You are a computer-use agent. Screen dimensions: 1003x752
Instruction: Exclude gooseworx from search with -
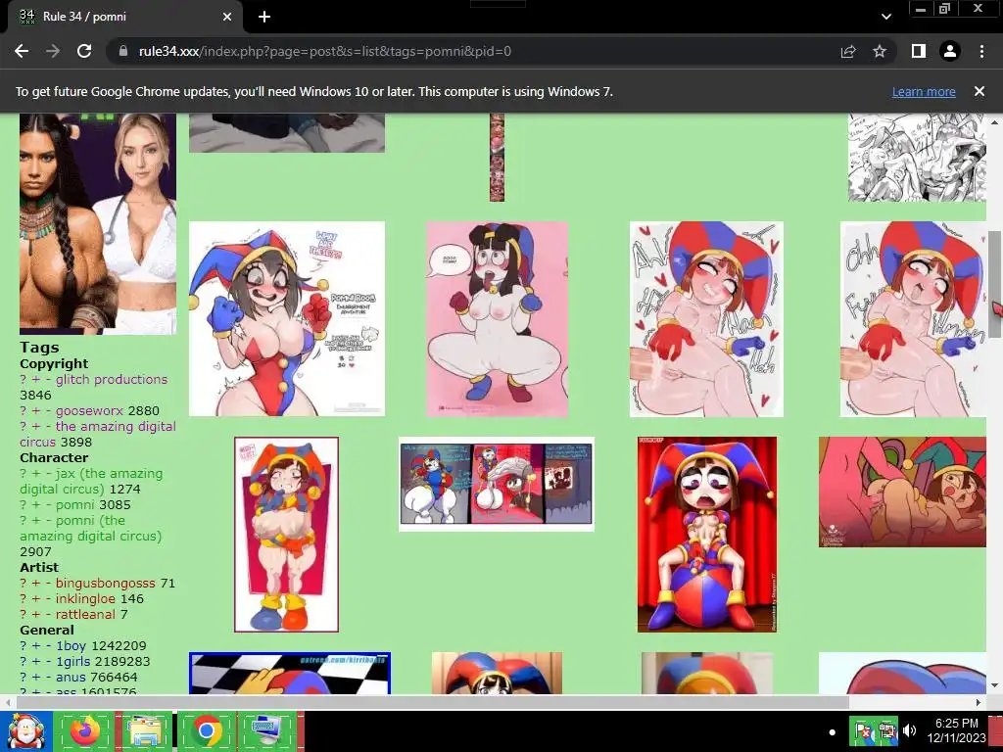(48, 410)
